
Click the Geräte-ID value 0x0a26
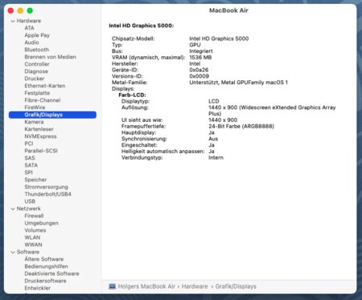point(199,70)
